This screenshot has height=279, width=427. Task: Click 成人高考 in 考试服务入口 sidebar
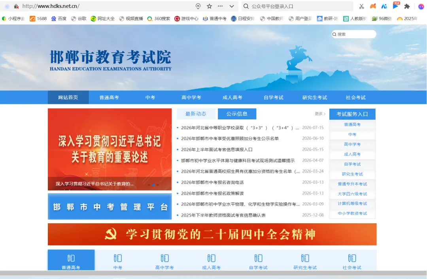point(352,155)
